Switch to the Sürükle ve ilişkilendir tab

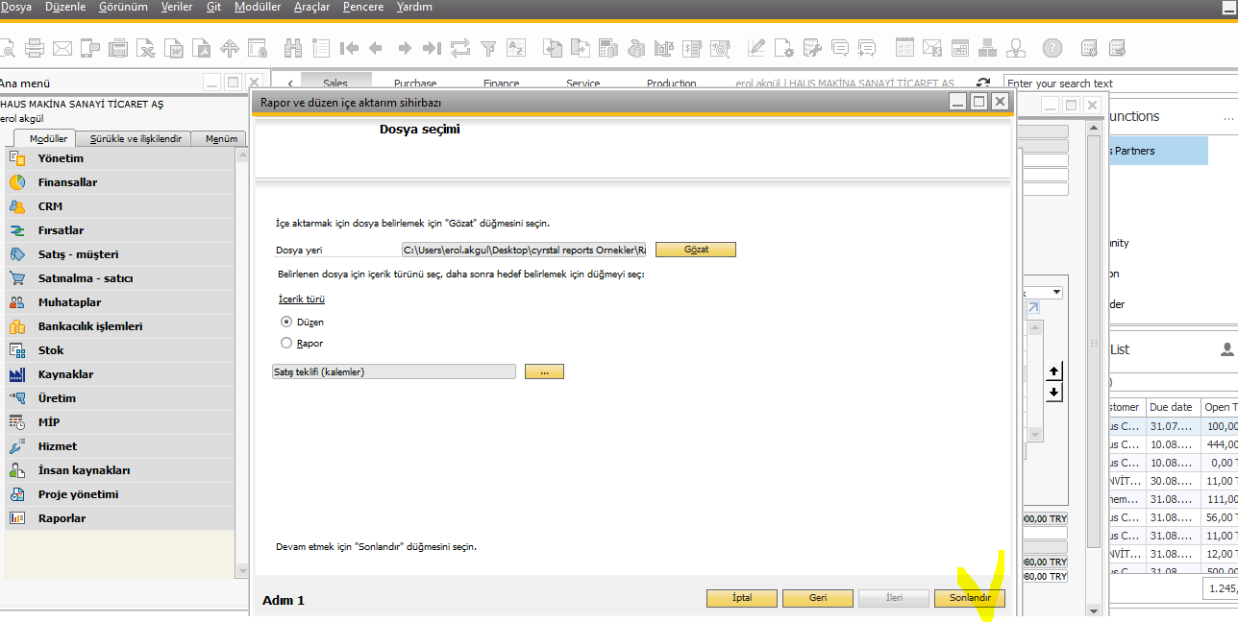136,138
